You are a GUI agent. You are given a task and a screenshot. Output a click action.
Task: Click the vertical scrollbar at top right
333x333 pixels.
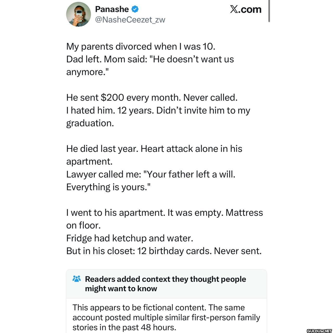(269, 11)
